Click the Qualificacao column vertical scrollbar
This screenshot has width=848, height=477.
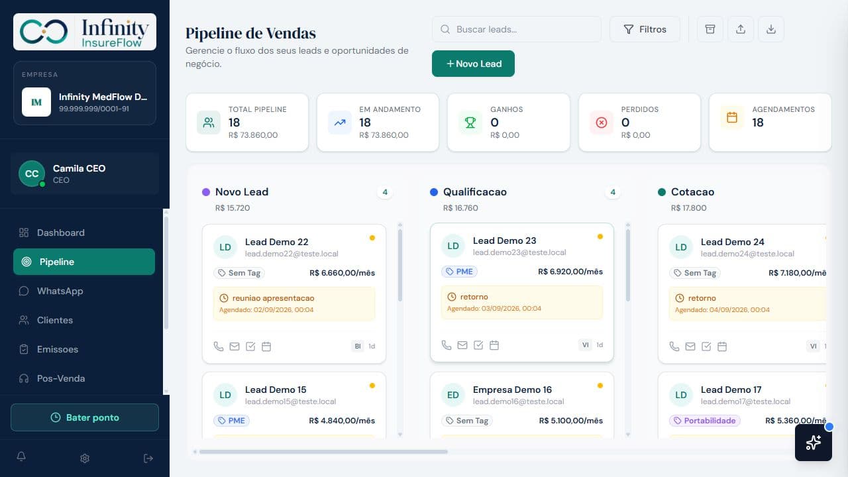[628, 266]
